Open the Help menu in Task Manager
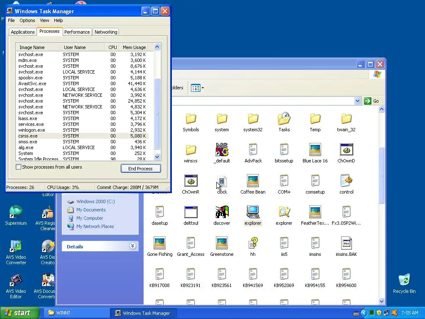 [x=58, y=20]
